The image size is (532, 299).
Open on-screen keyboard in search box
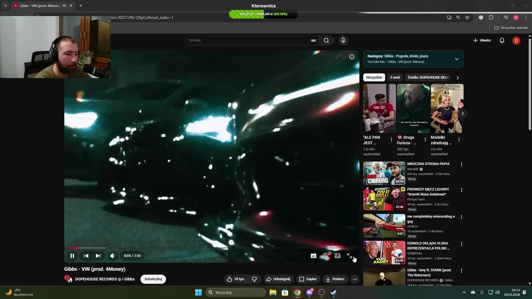[313, 40]
